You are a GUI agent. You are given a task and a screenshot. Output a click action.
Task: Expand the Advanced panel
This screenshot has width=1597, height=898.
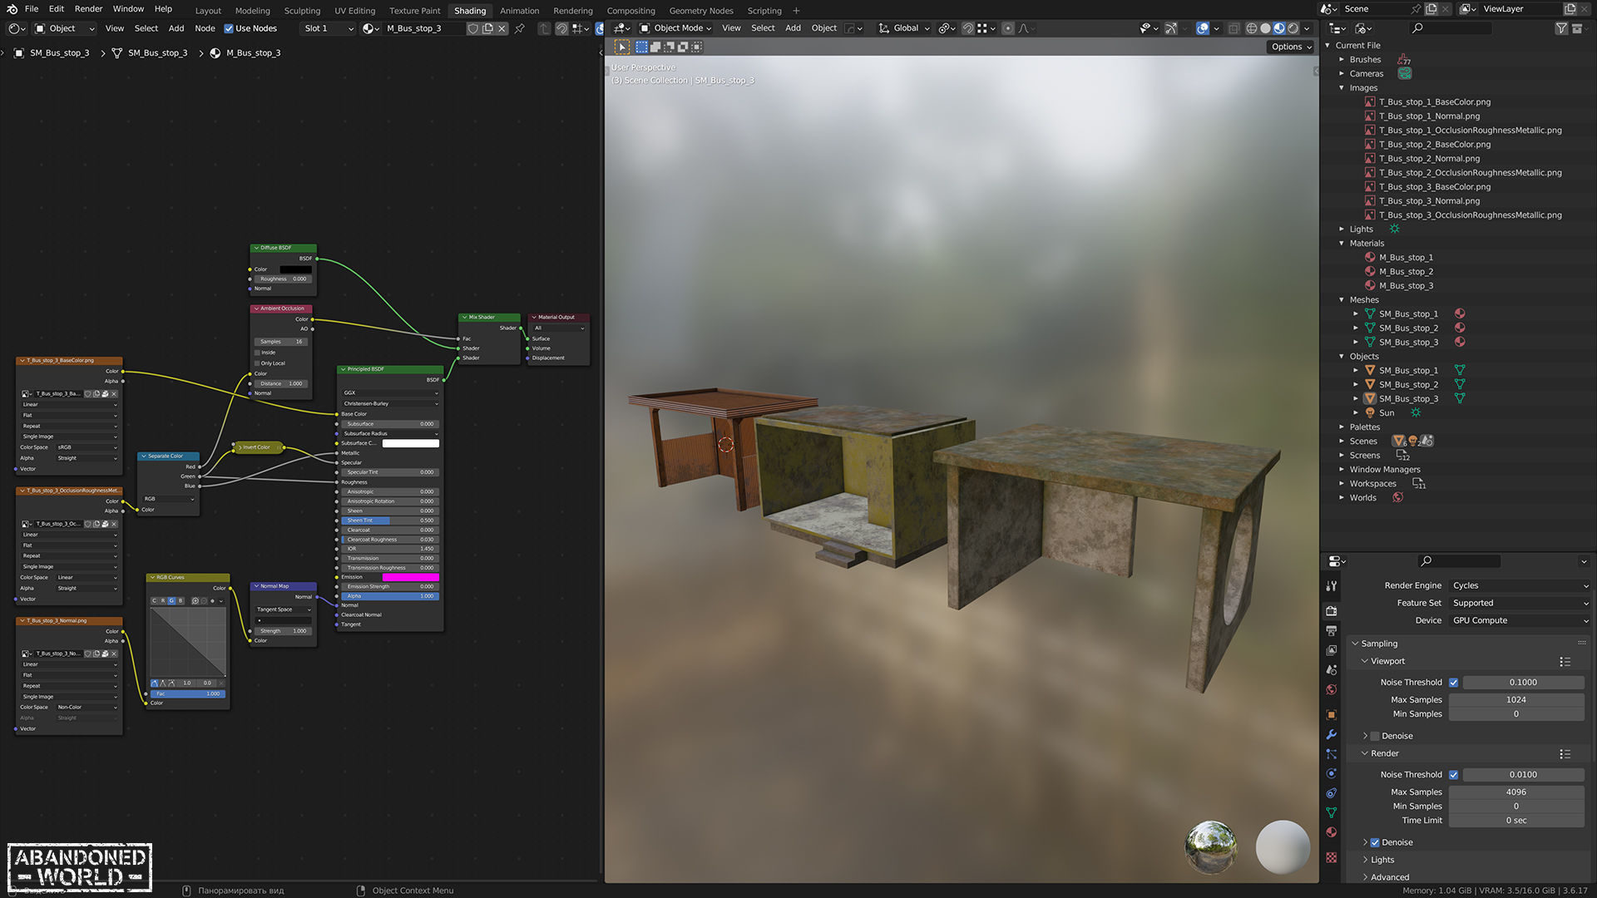click(x=1389, y=877)
